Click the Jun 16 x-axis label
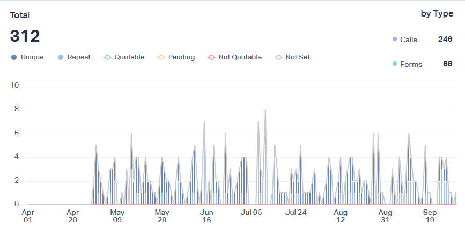This screenshot has height=233, width=465. coord(207,216)
